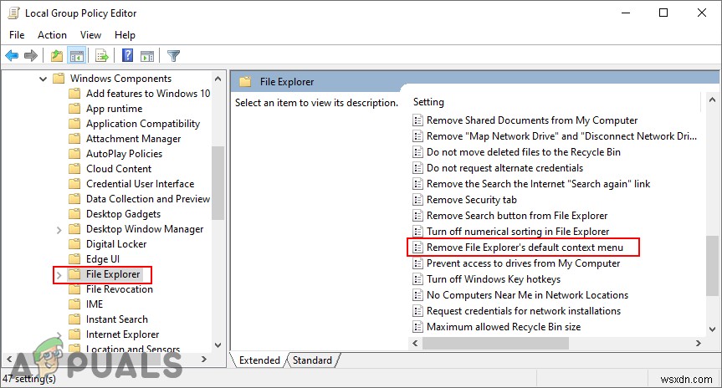Open the View menu
The height and width of the screenshot is (388, 722).
pos(90,35)
